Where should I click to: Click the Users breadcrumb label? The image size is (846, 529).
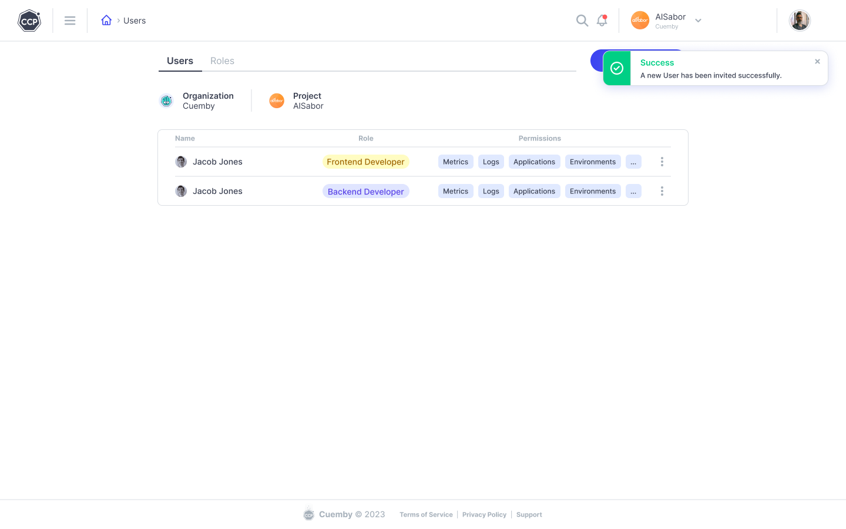135,21
